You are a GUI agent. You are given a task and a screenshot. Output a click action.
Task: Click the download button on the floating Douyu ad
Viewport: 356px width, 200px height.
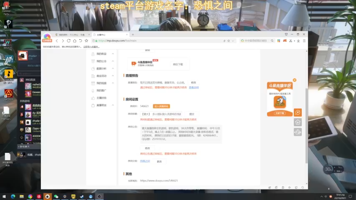pyautogui.click(x=280, y=113)
